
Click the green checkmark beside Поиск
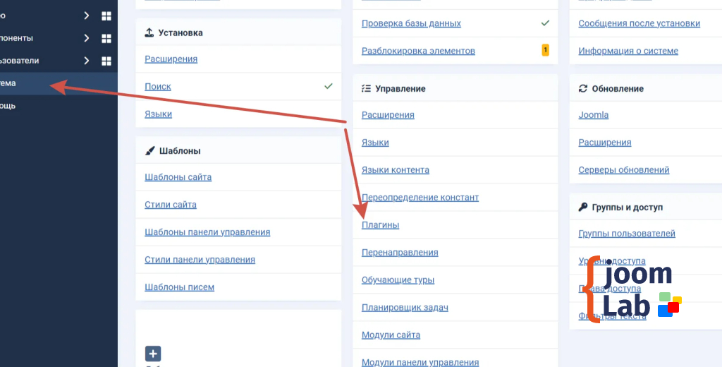(328, 86)
